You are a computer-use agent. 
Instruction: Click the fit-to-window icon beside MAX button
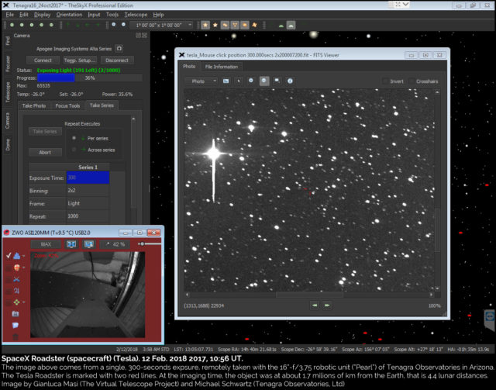click(71, 244)
